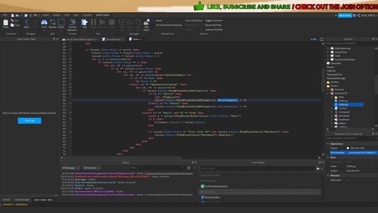Expand the RightUpperLeg tree node
The height and width of the screenshot is (213, 378).
click(x=328, y=49)
